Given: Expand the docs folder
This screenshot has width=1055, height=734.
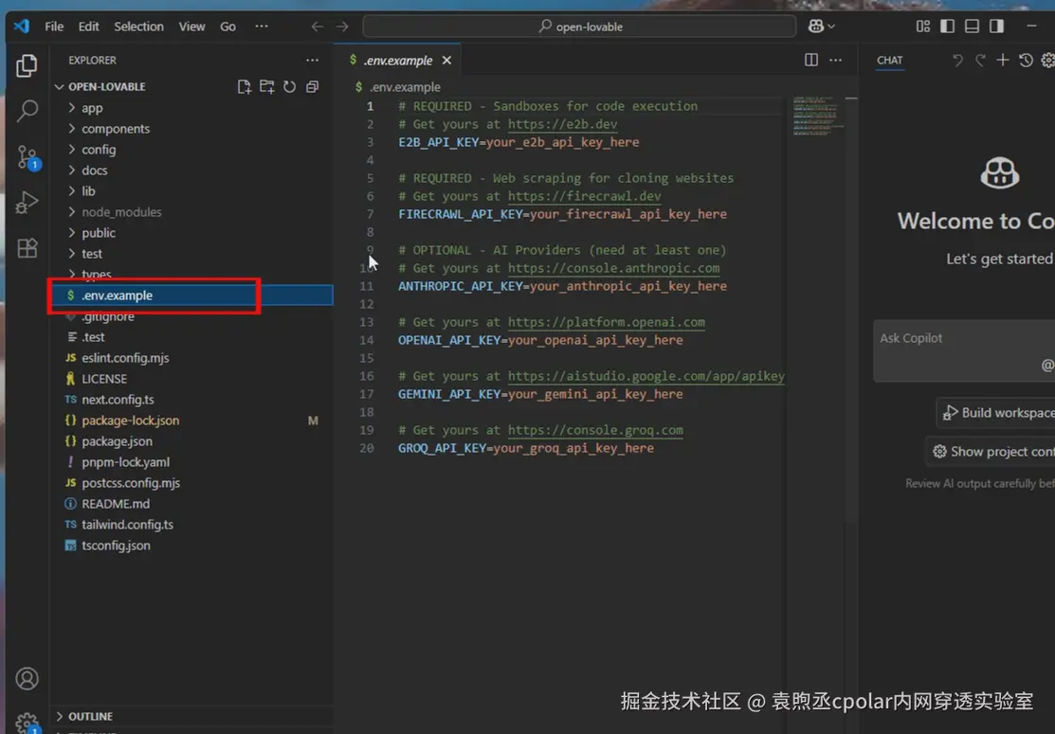Looking at the screenshot, I should [x=191, y=170].
